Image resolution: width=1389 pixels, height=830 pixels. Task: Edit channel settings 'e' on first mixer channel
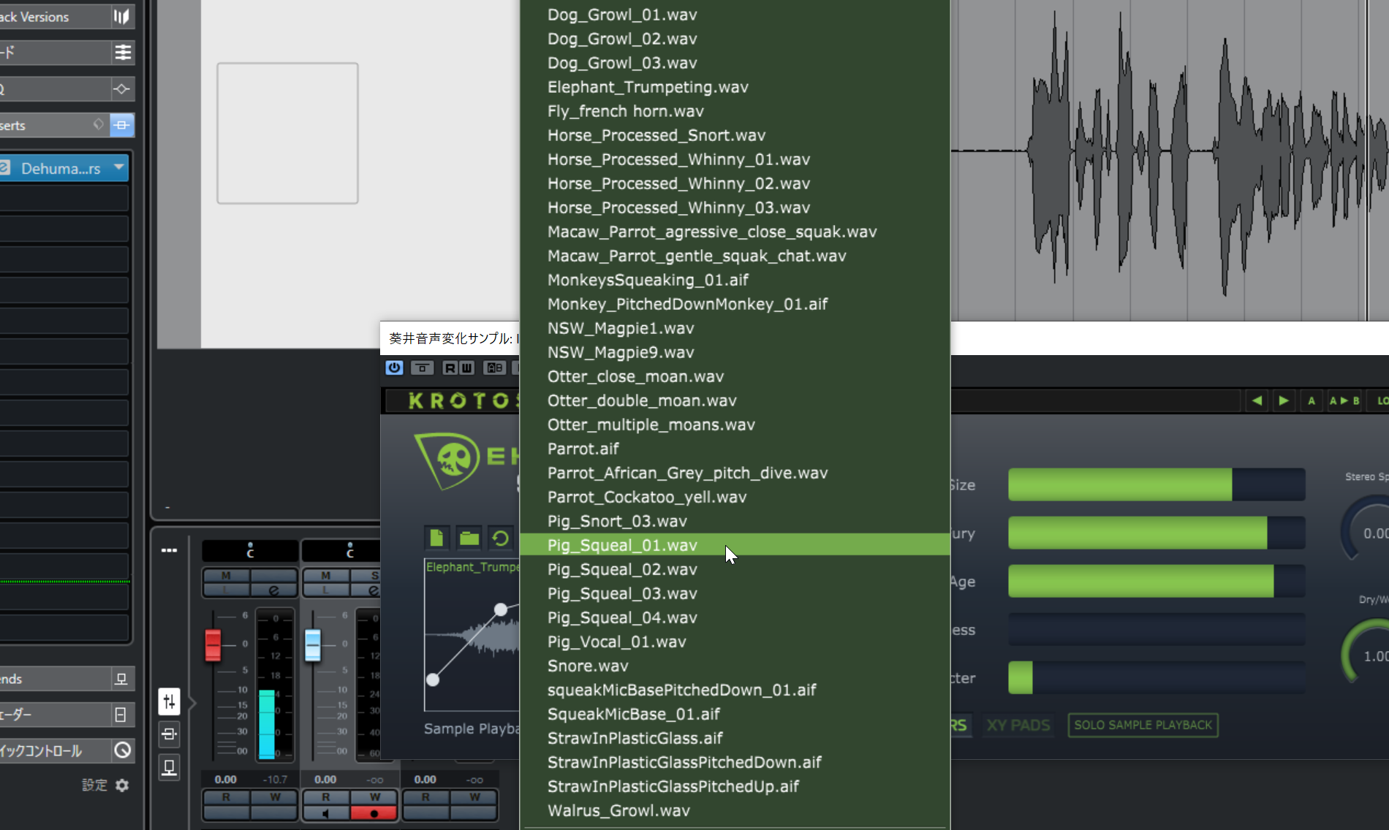pos(273,590)
